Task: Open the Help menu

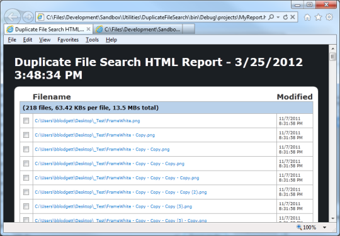Action: pyautogui.click(x=111, y=40)
